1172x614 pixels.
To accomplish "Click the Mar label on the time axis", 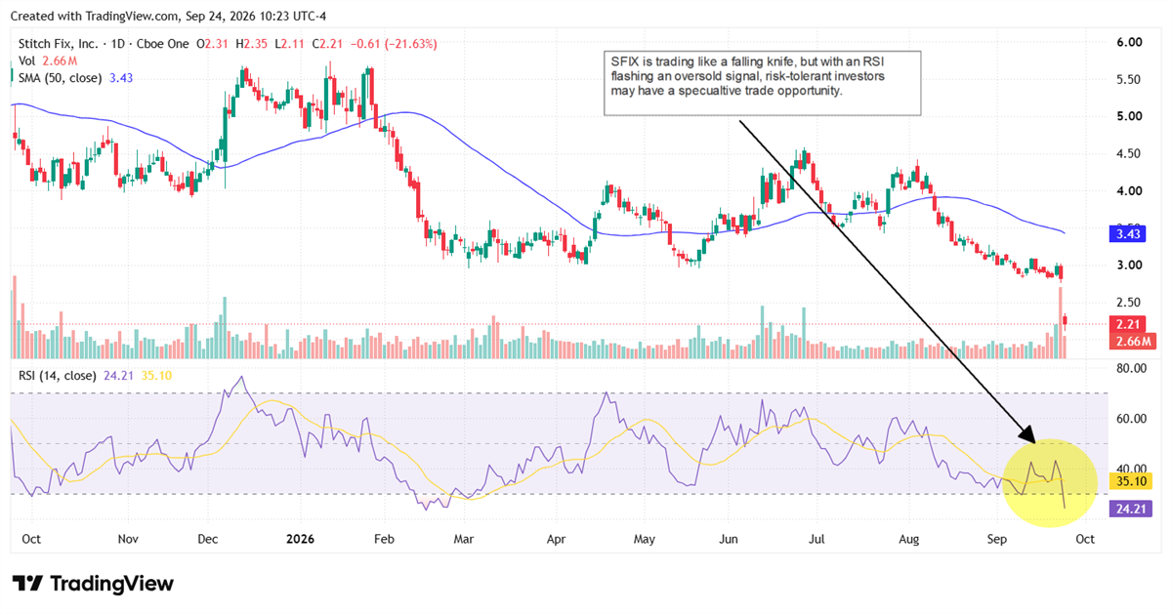I will pos(463,538).
